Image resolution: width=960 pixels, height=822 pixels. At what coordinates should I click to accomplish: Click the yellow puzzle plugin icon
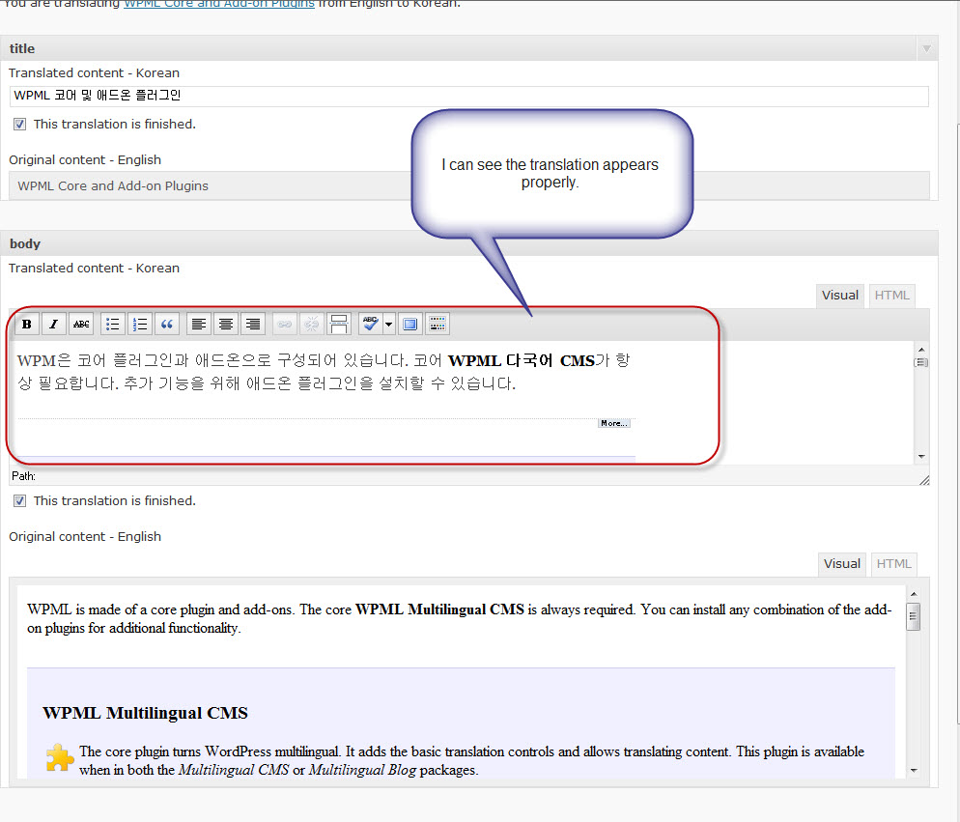(x=59, y=757)
